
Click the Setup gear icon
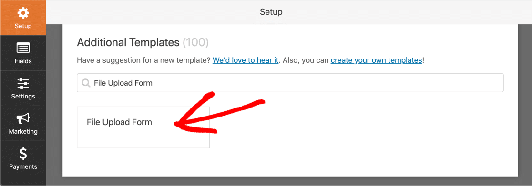[x=23, y=13]
